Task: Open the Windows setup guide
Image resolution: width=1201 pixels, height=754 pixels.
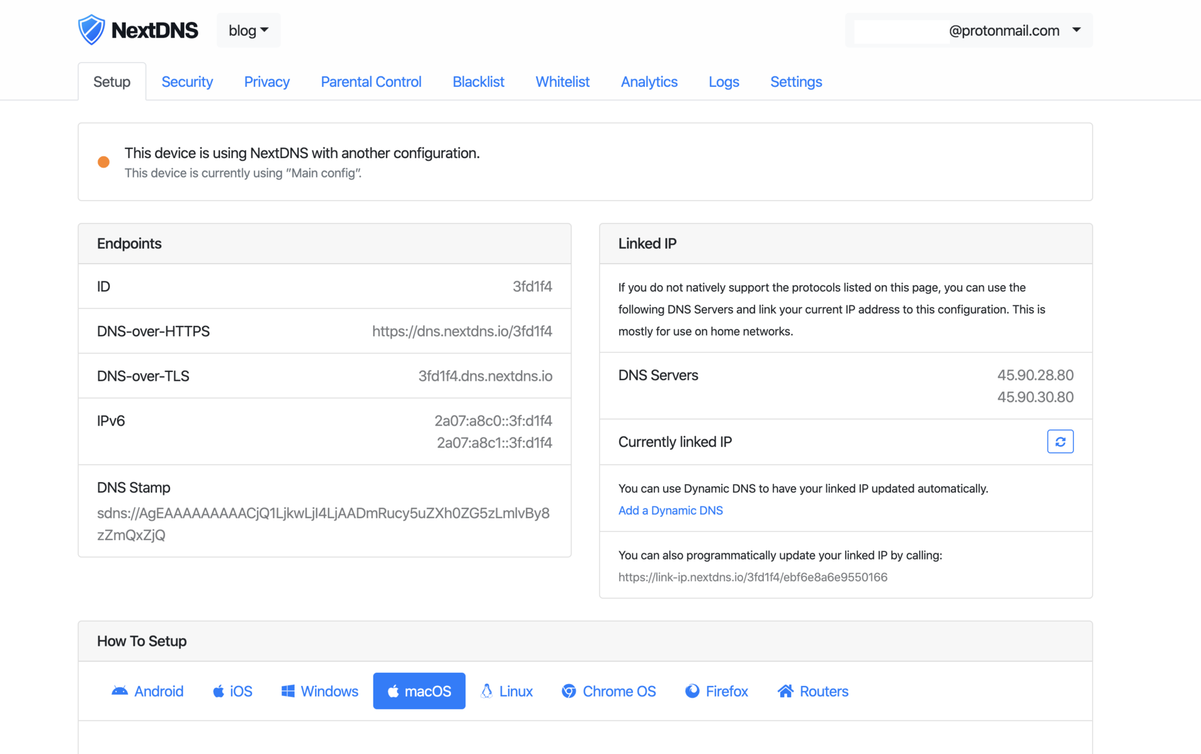Action: (320, 691)
